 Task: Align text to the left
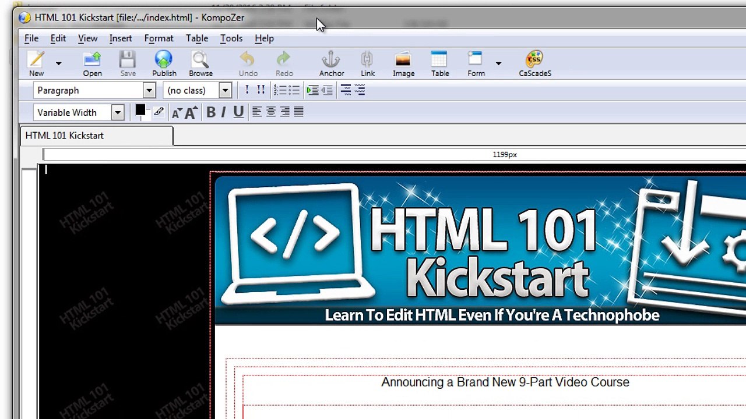click(256, 112)
